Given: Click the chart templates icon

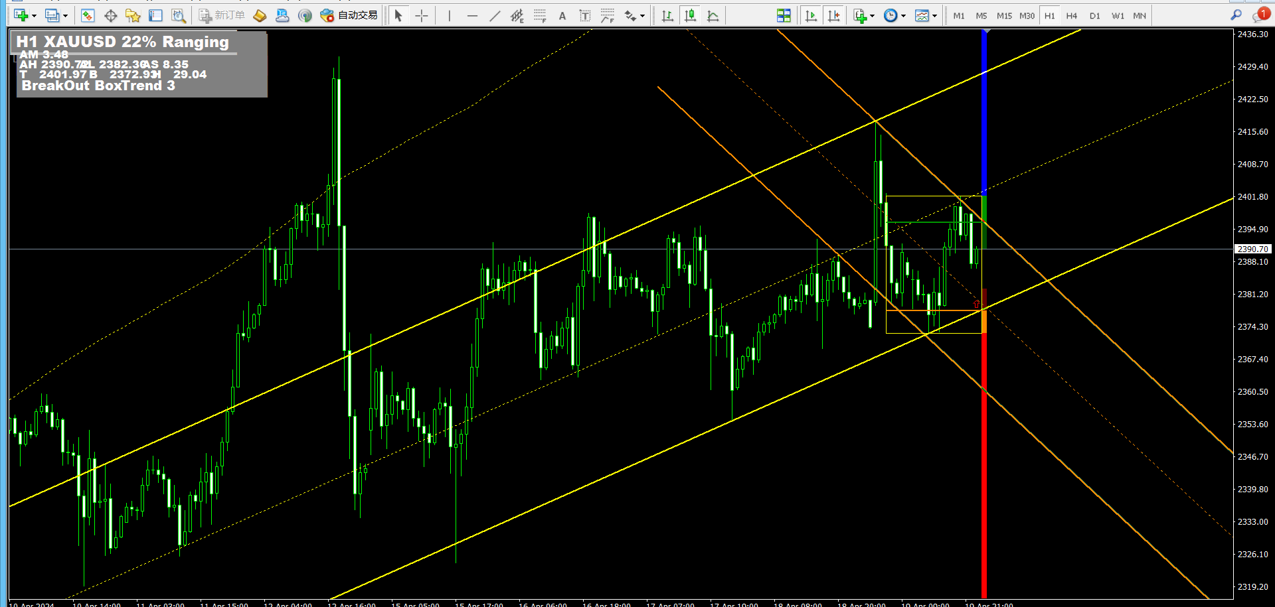Looking at the screenshot, I should pos(922,15).
